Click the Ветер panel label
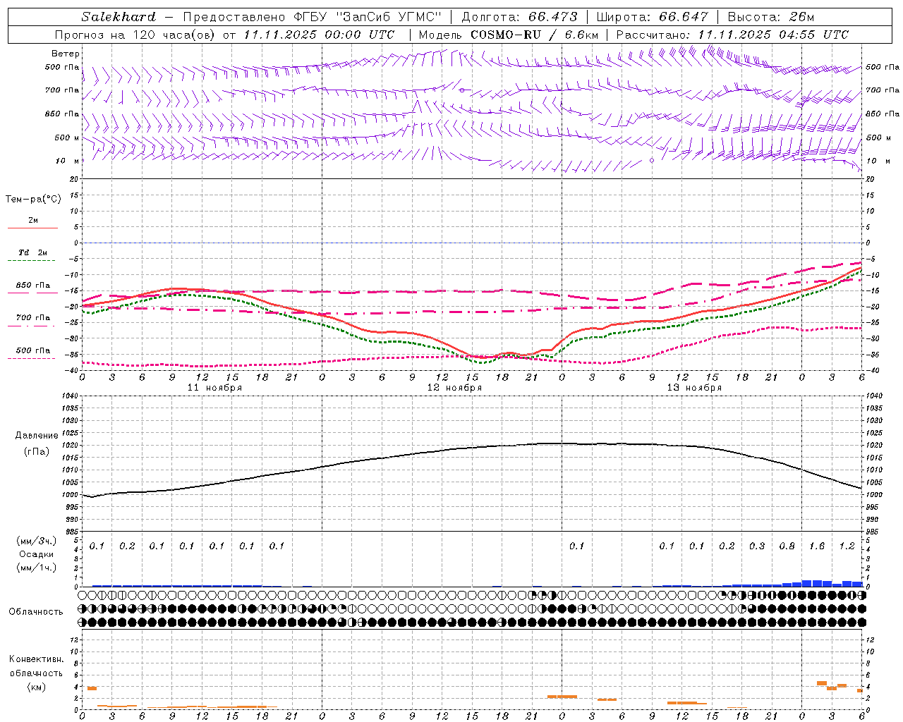The height and width of the screenshot is (722, 903). point(66,54)
